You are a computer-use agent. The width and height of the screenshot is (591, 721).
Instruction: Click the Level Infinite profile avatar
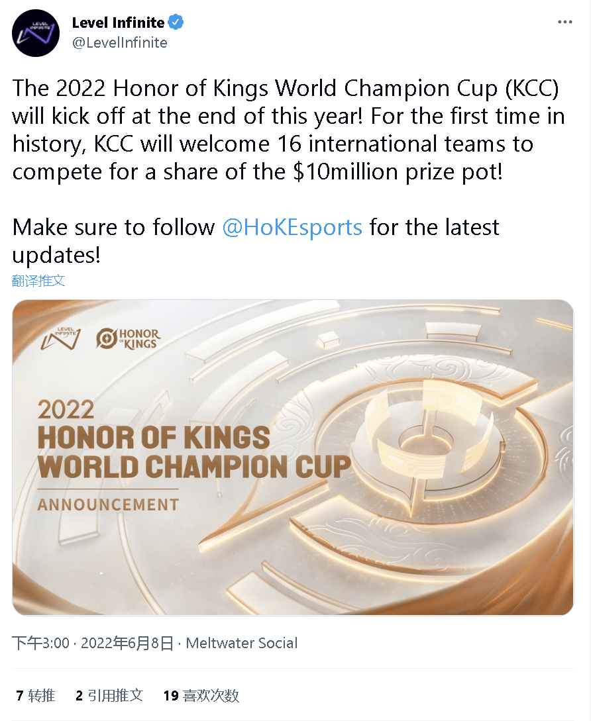pos(36,33)
